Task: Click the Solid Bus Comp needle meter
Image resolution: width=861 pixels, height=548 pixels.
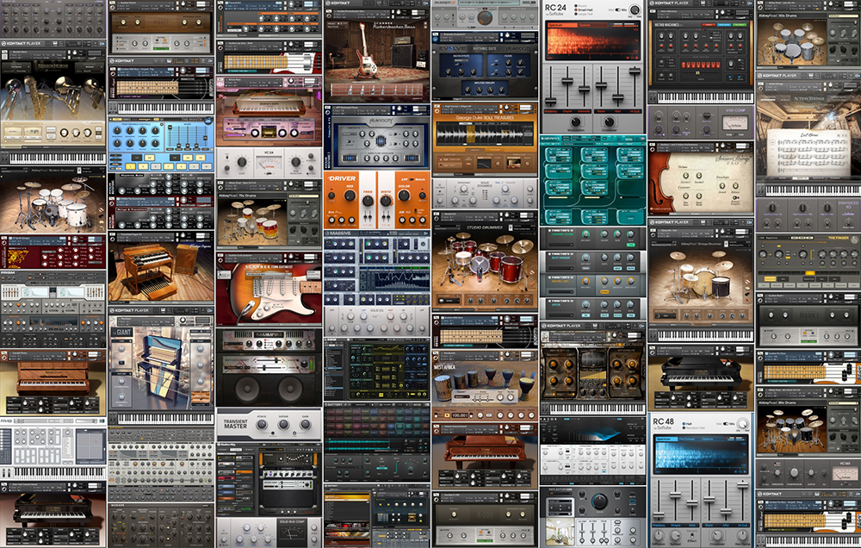Action: 292,534
